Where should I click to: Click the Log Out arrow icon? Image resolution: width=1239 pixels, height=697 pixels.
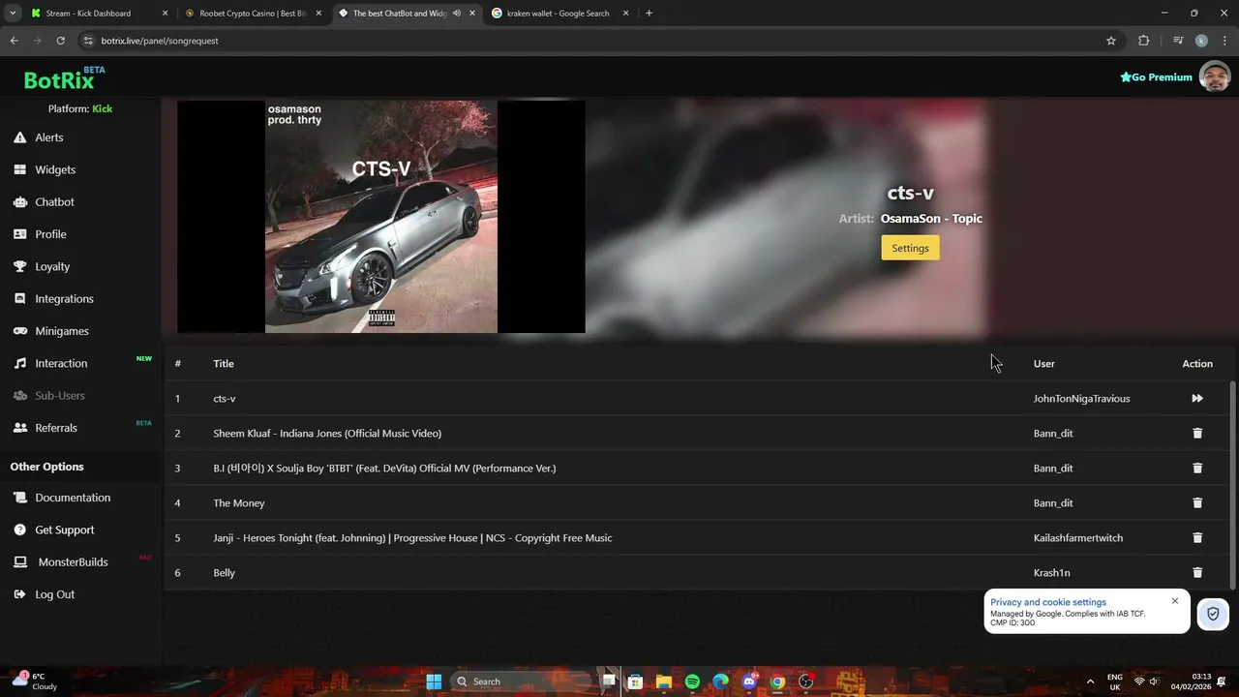[19, 594]
